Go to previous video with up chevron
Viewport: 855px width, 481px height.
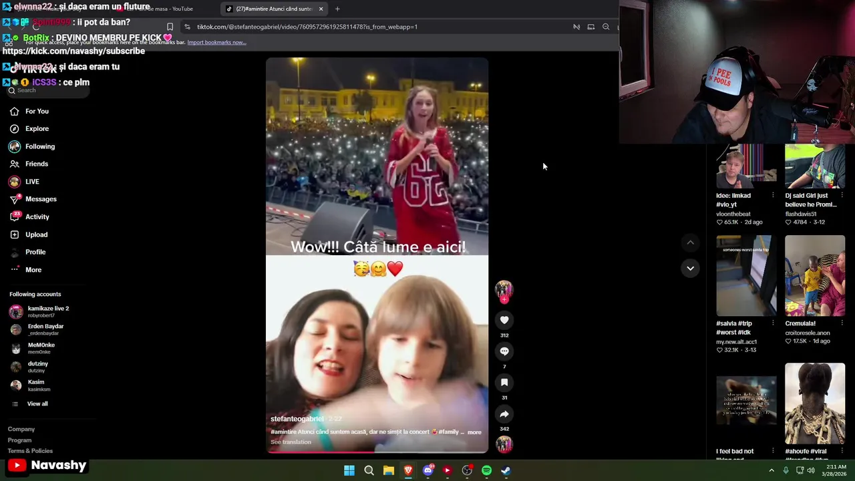pyautogui.click(x=690, y=243)
